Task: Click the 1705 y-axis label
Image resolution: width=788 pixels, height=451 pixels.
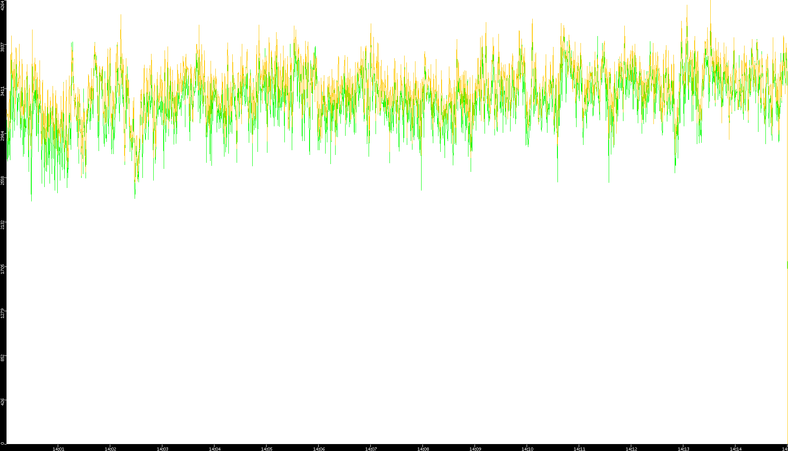Action: point(3,269)
